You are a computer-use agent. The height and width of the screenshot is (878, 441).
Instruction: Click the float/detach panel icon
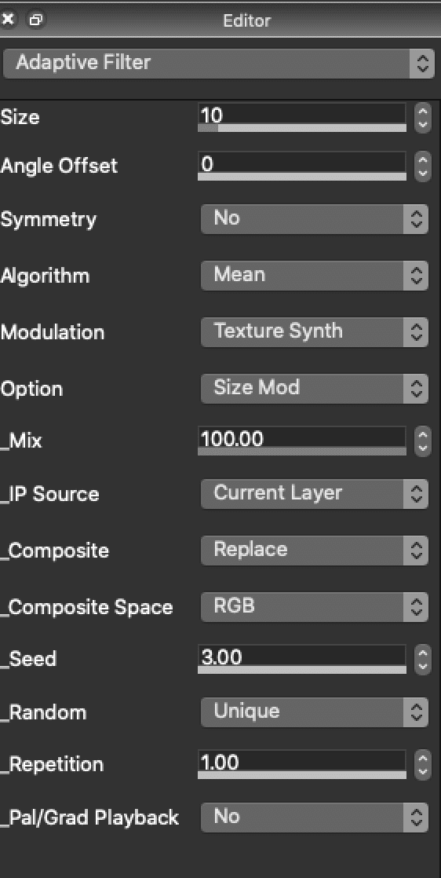pos(36,20)
